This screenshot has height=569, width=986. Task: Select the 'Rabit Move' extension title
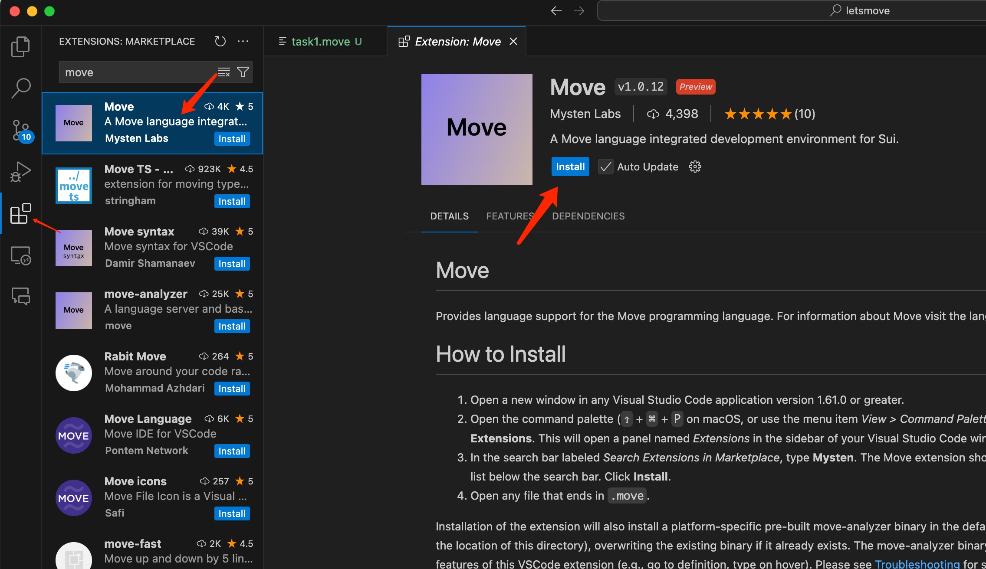pyautogui.click(x=135, y=356)
